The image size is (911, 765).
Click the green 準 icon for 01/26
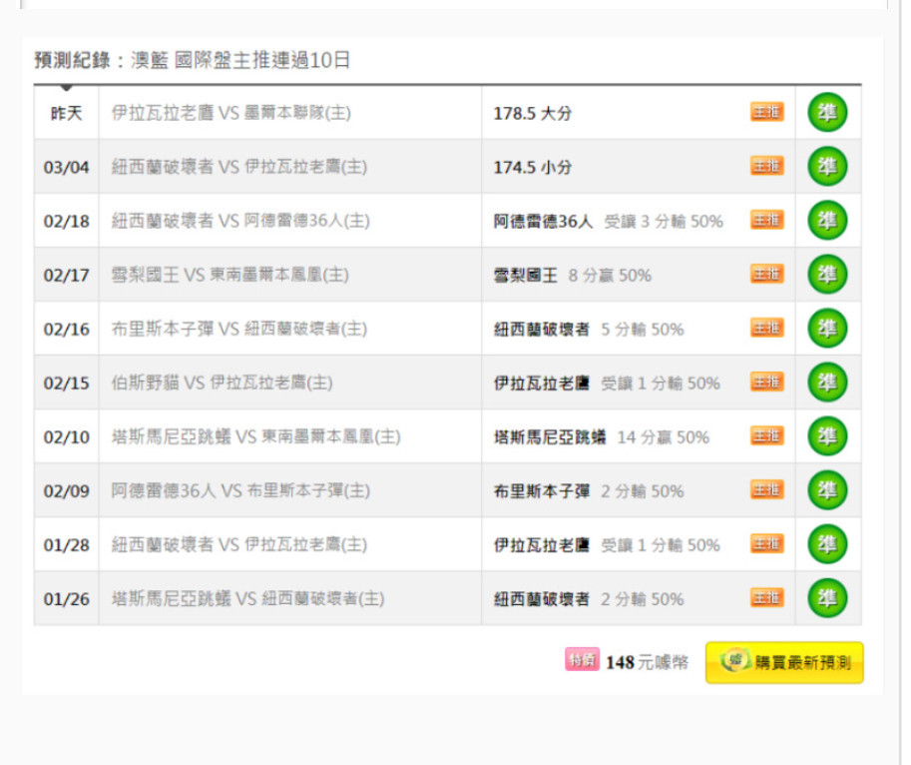point(827,598)
